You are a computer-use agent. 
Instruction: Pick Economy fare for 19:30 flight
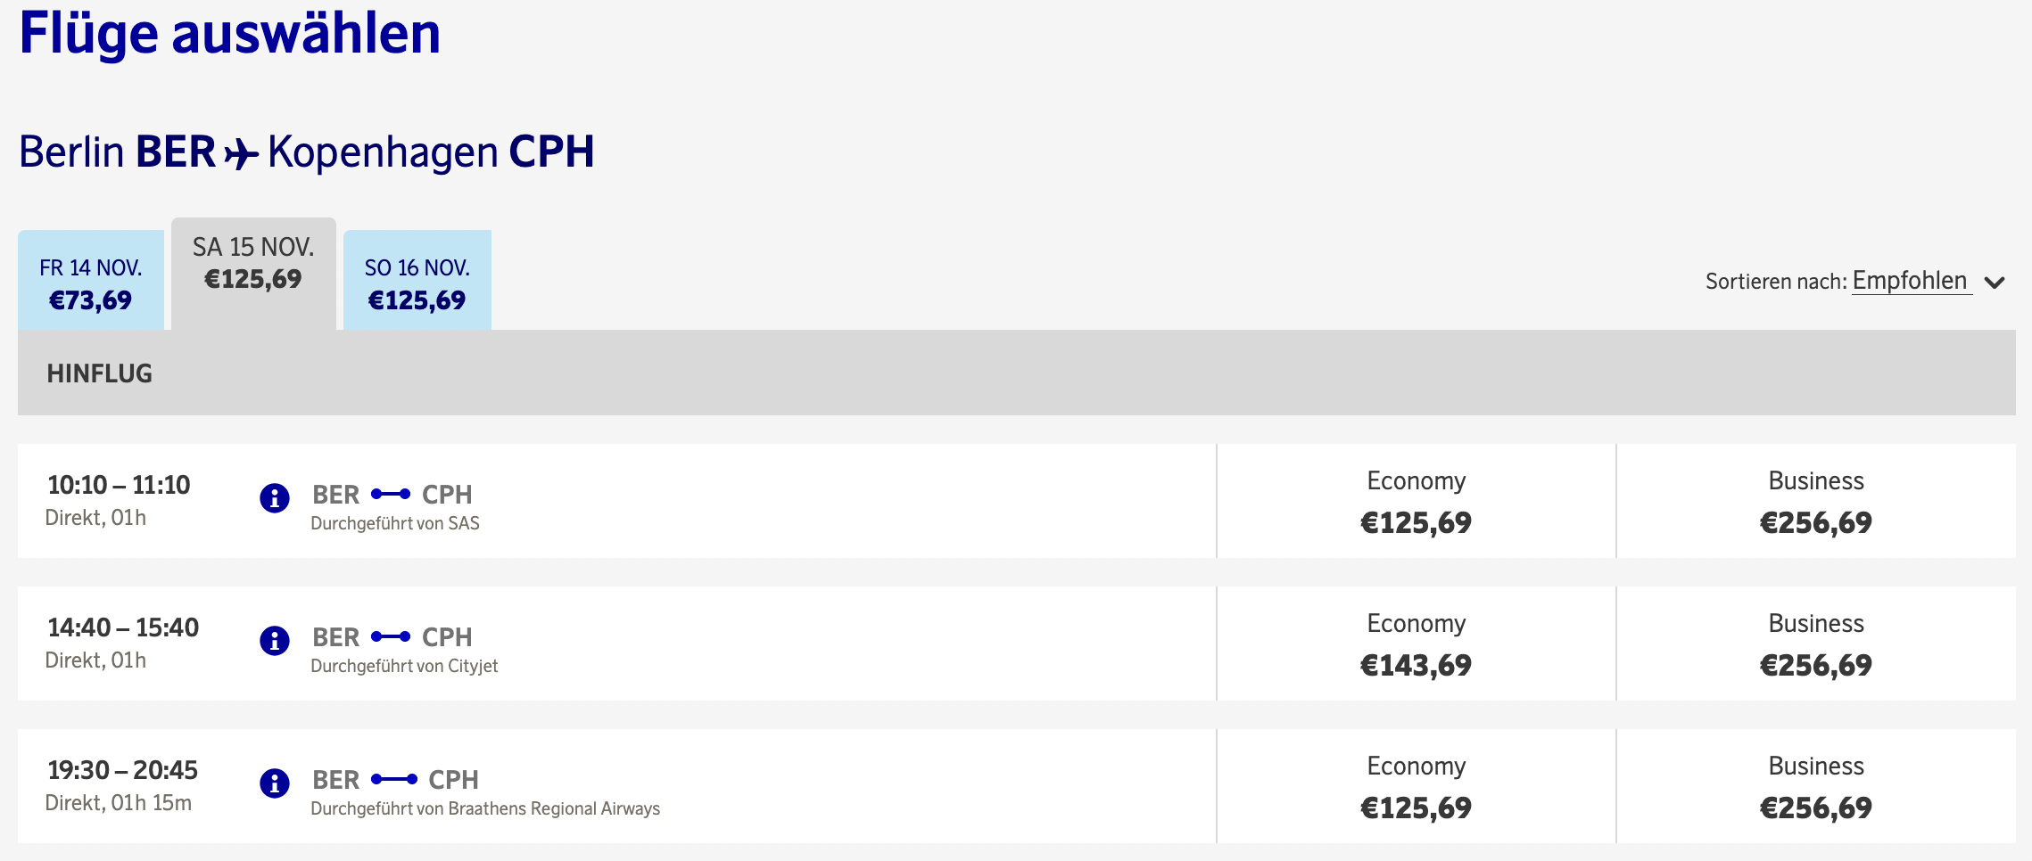[1416, 787]
